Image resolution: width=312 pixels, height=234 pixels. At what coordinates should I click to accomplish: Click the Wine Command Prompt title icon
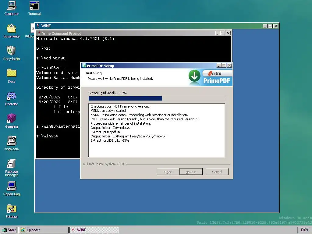pos(39,33)
